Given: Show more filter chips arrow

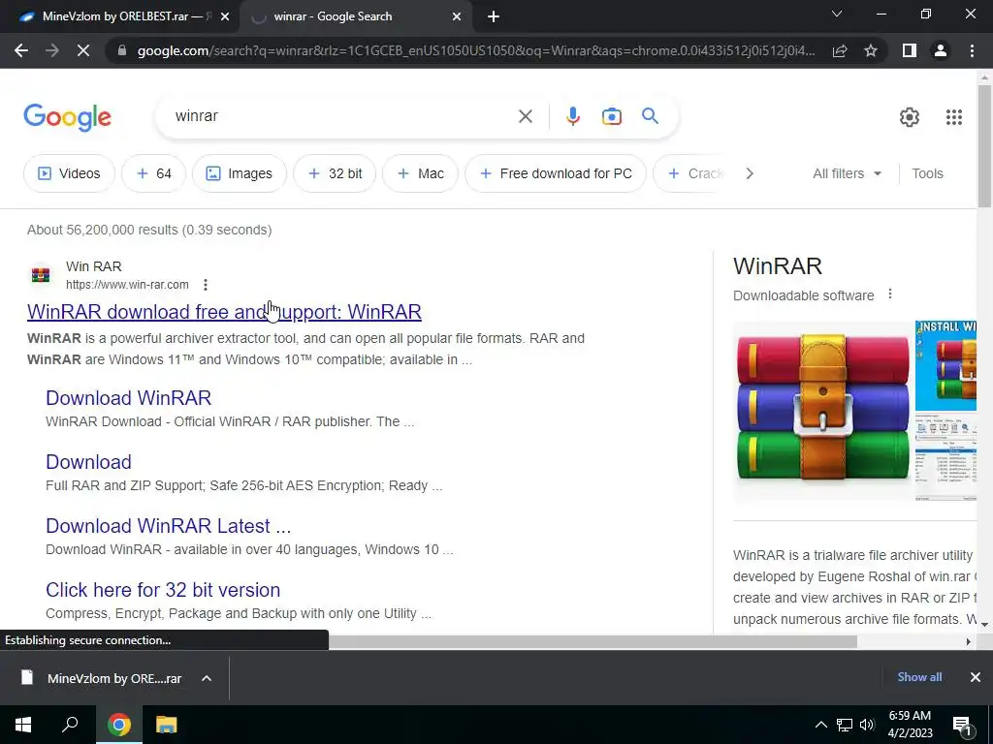Looking at the screenshot, I should click(x=750, y=173).
